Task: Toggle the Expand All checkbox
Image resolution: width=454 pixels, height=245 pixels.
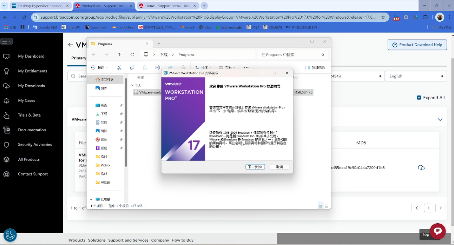Action: pos(419,97)
